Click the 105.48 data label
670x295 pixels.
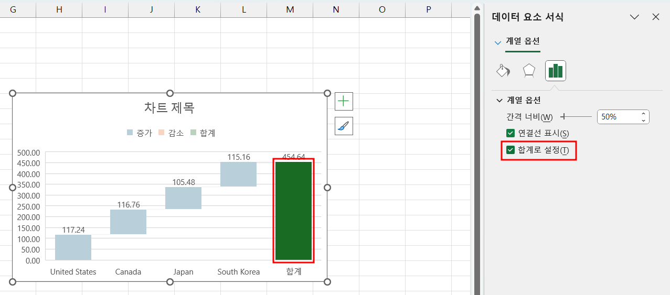(x=183, y=182)
